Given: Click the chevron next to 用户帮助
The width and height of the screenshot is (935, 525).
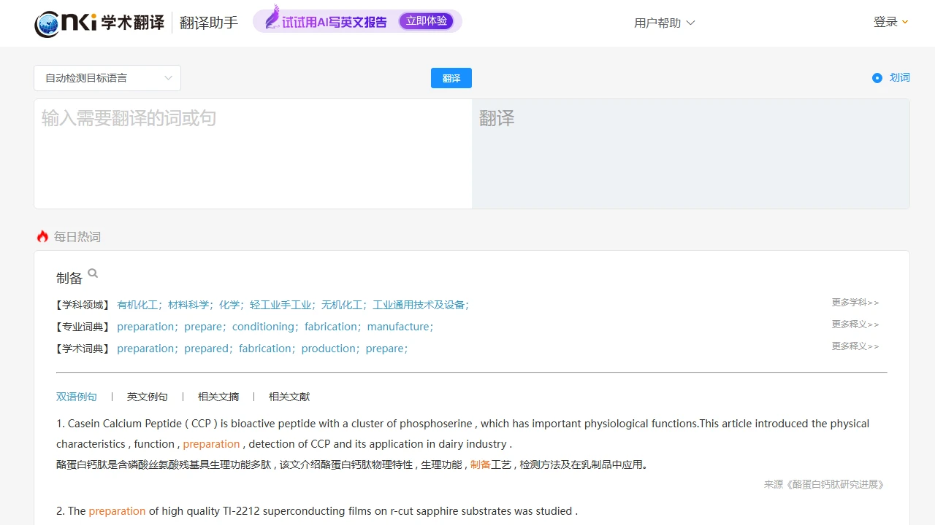Looking at the screenshot, I should point(690,23).
